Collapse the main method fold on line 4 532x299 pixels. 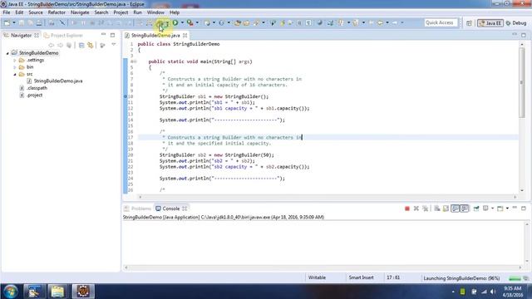[x=134, y=61]
